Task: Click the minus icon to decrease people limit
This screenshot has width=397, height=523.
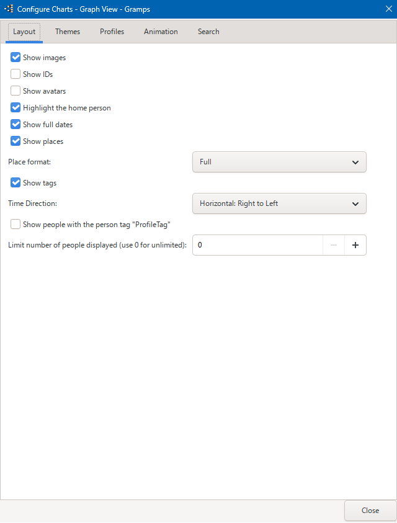Action: 334,245
